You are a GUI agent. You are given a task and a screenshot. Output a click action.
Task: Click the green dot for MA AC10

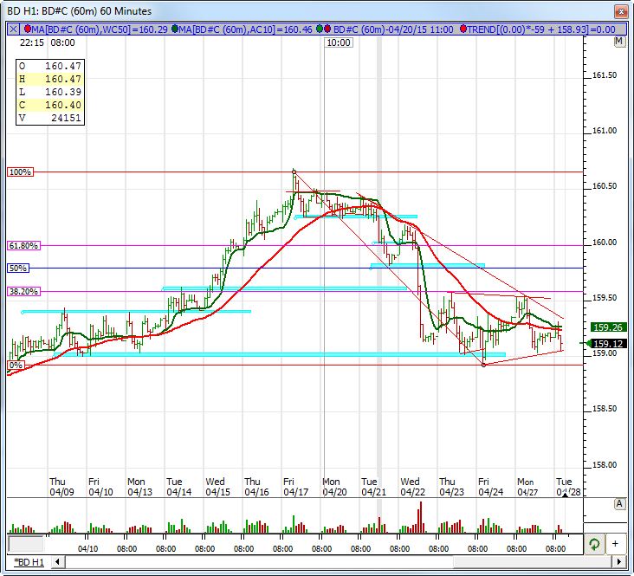pos(175,29)
